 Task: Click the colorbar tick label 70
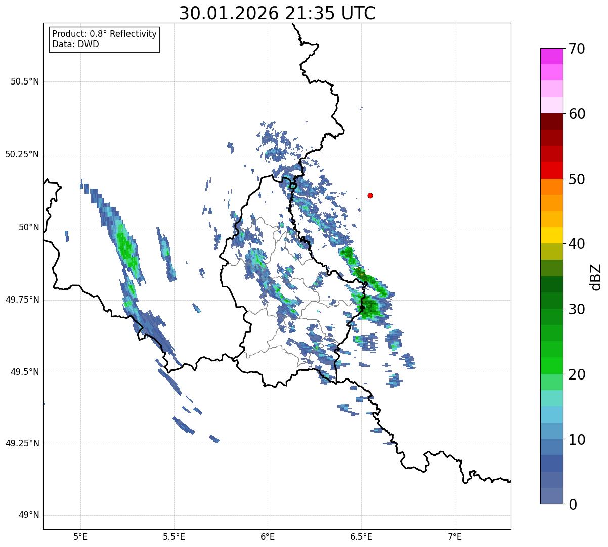point(577,49)
